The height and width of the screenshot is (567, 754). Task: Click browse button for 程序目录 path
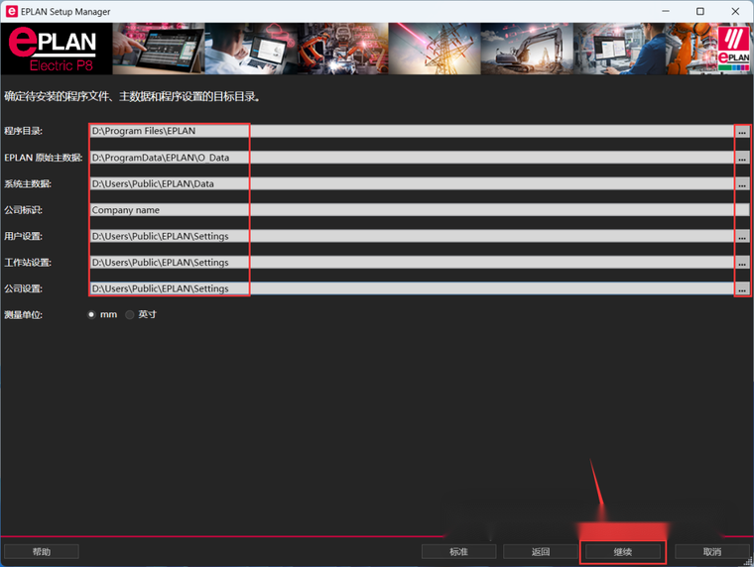[742, 132]
